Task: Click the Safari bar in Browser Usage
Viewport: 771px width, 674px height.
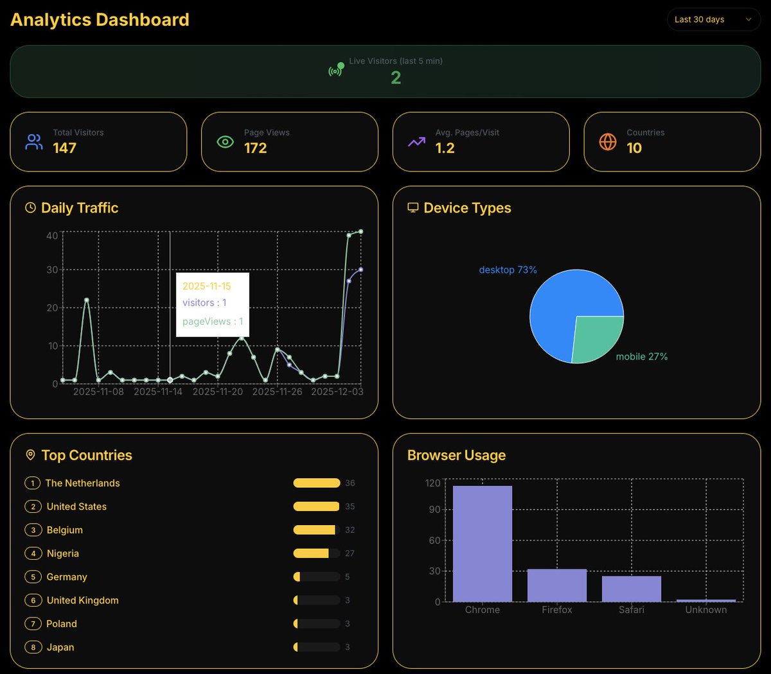Action: coord(632,589)
